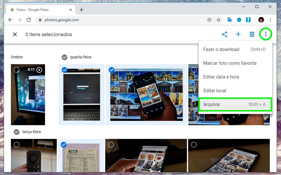Choose Editar data e hora

(235, 77)
